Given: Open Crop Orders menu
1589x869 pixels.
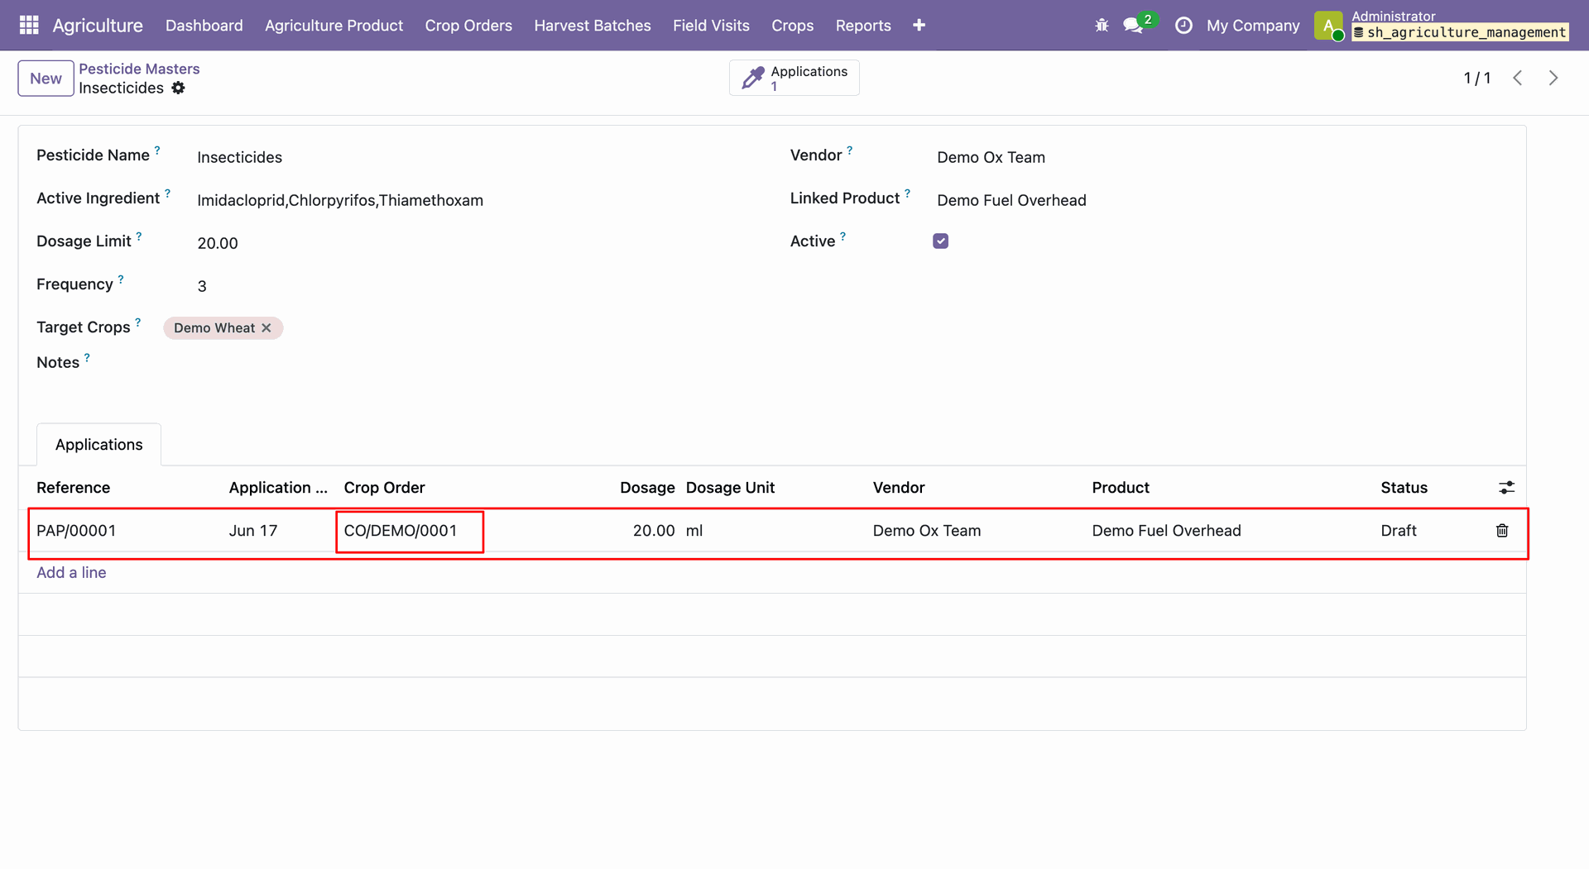Looking at the screenshot, I should (x=468, y=26).
